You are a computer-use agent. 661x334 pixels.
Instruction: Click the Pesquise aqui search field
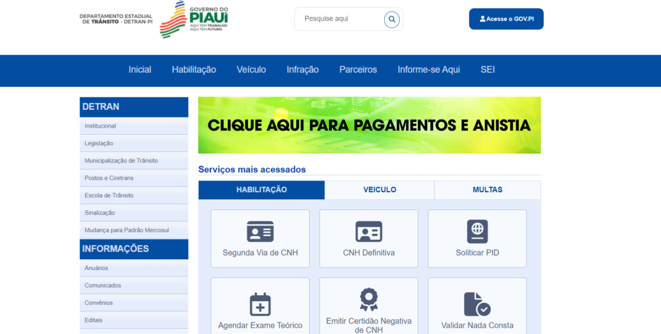pyautogui.click(x=339, y=19)
